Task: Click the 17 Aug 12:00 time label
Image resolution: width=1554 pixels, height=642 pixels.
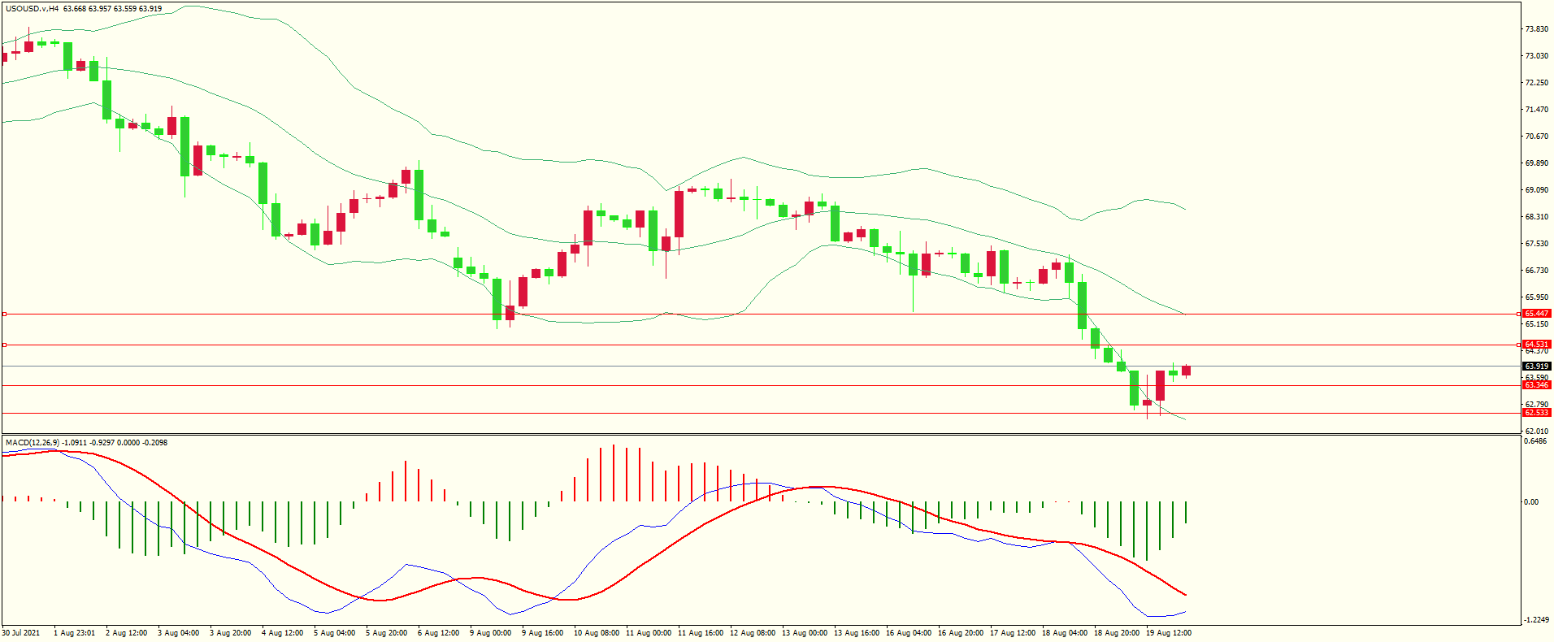Action: tap(1012, 633)
